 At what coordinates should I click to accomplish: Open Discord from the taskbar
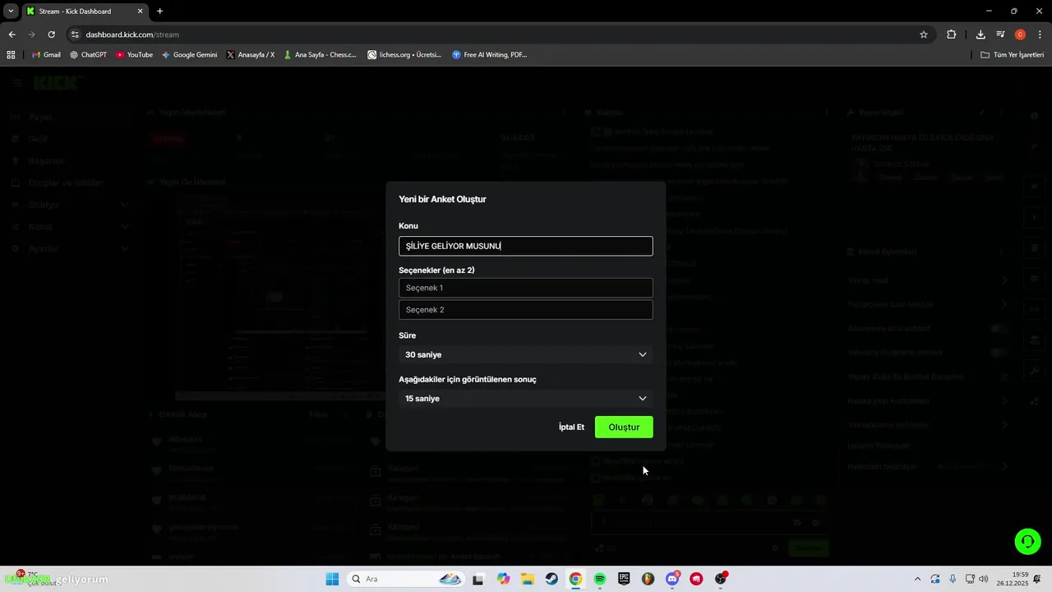(x=672, y=579)
